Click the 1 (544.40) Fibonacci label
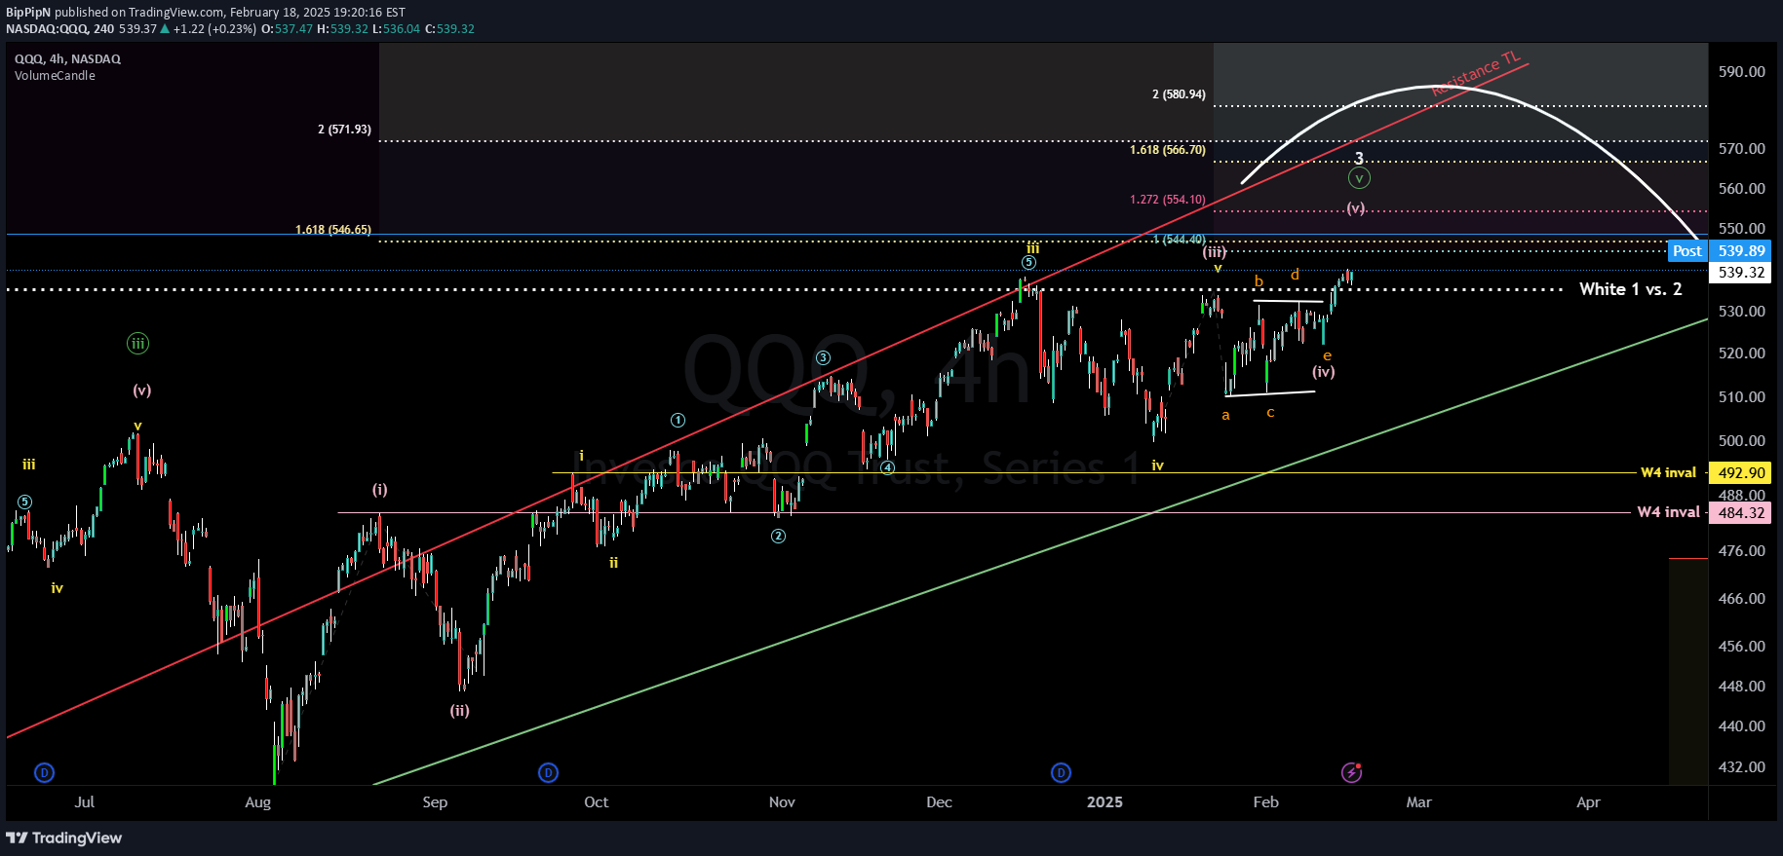The width and height of the screenshot is (1783, 856). (x=1180, y=240)
